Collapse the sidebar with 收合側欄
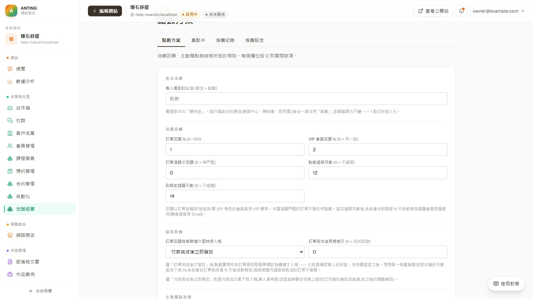The width and height of the screenshot is (533, 299). 40,291
